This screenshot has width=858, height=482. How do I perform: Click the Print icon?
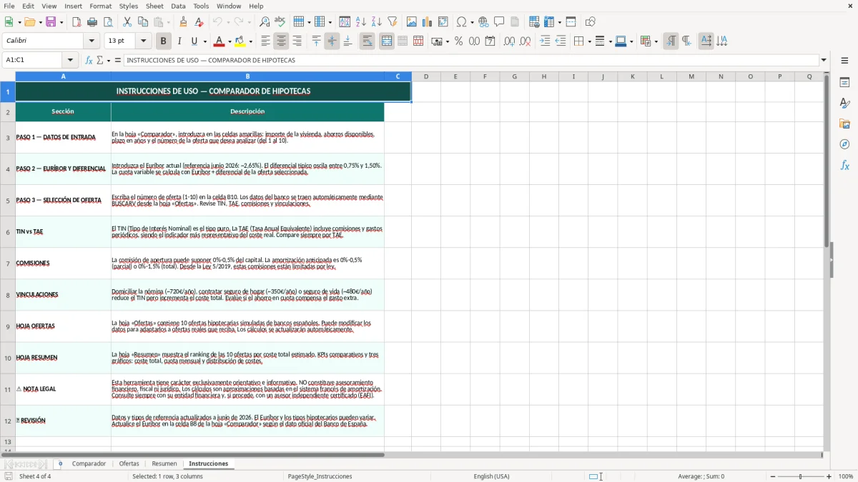92,22
